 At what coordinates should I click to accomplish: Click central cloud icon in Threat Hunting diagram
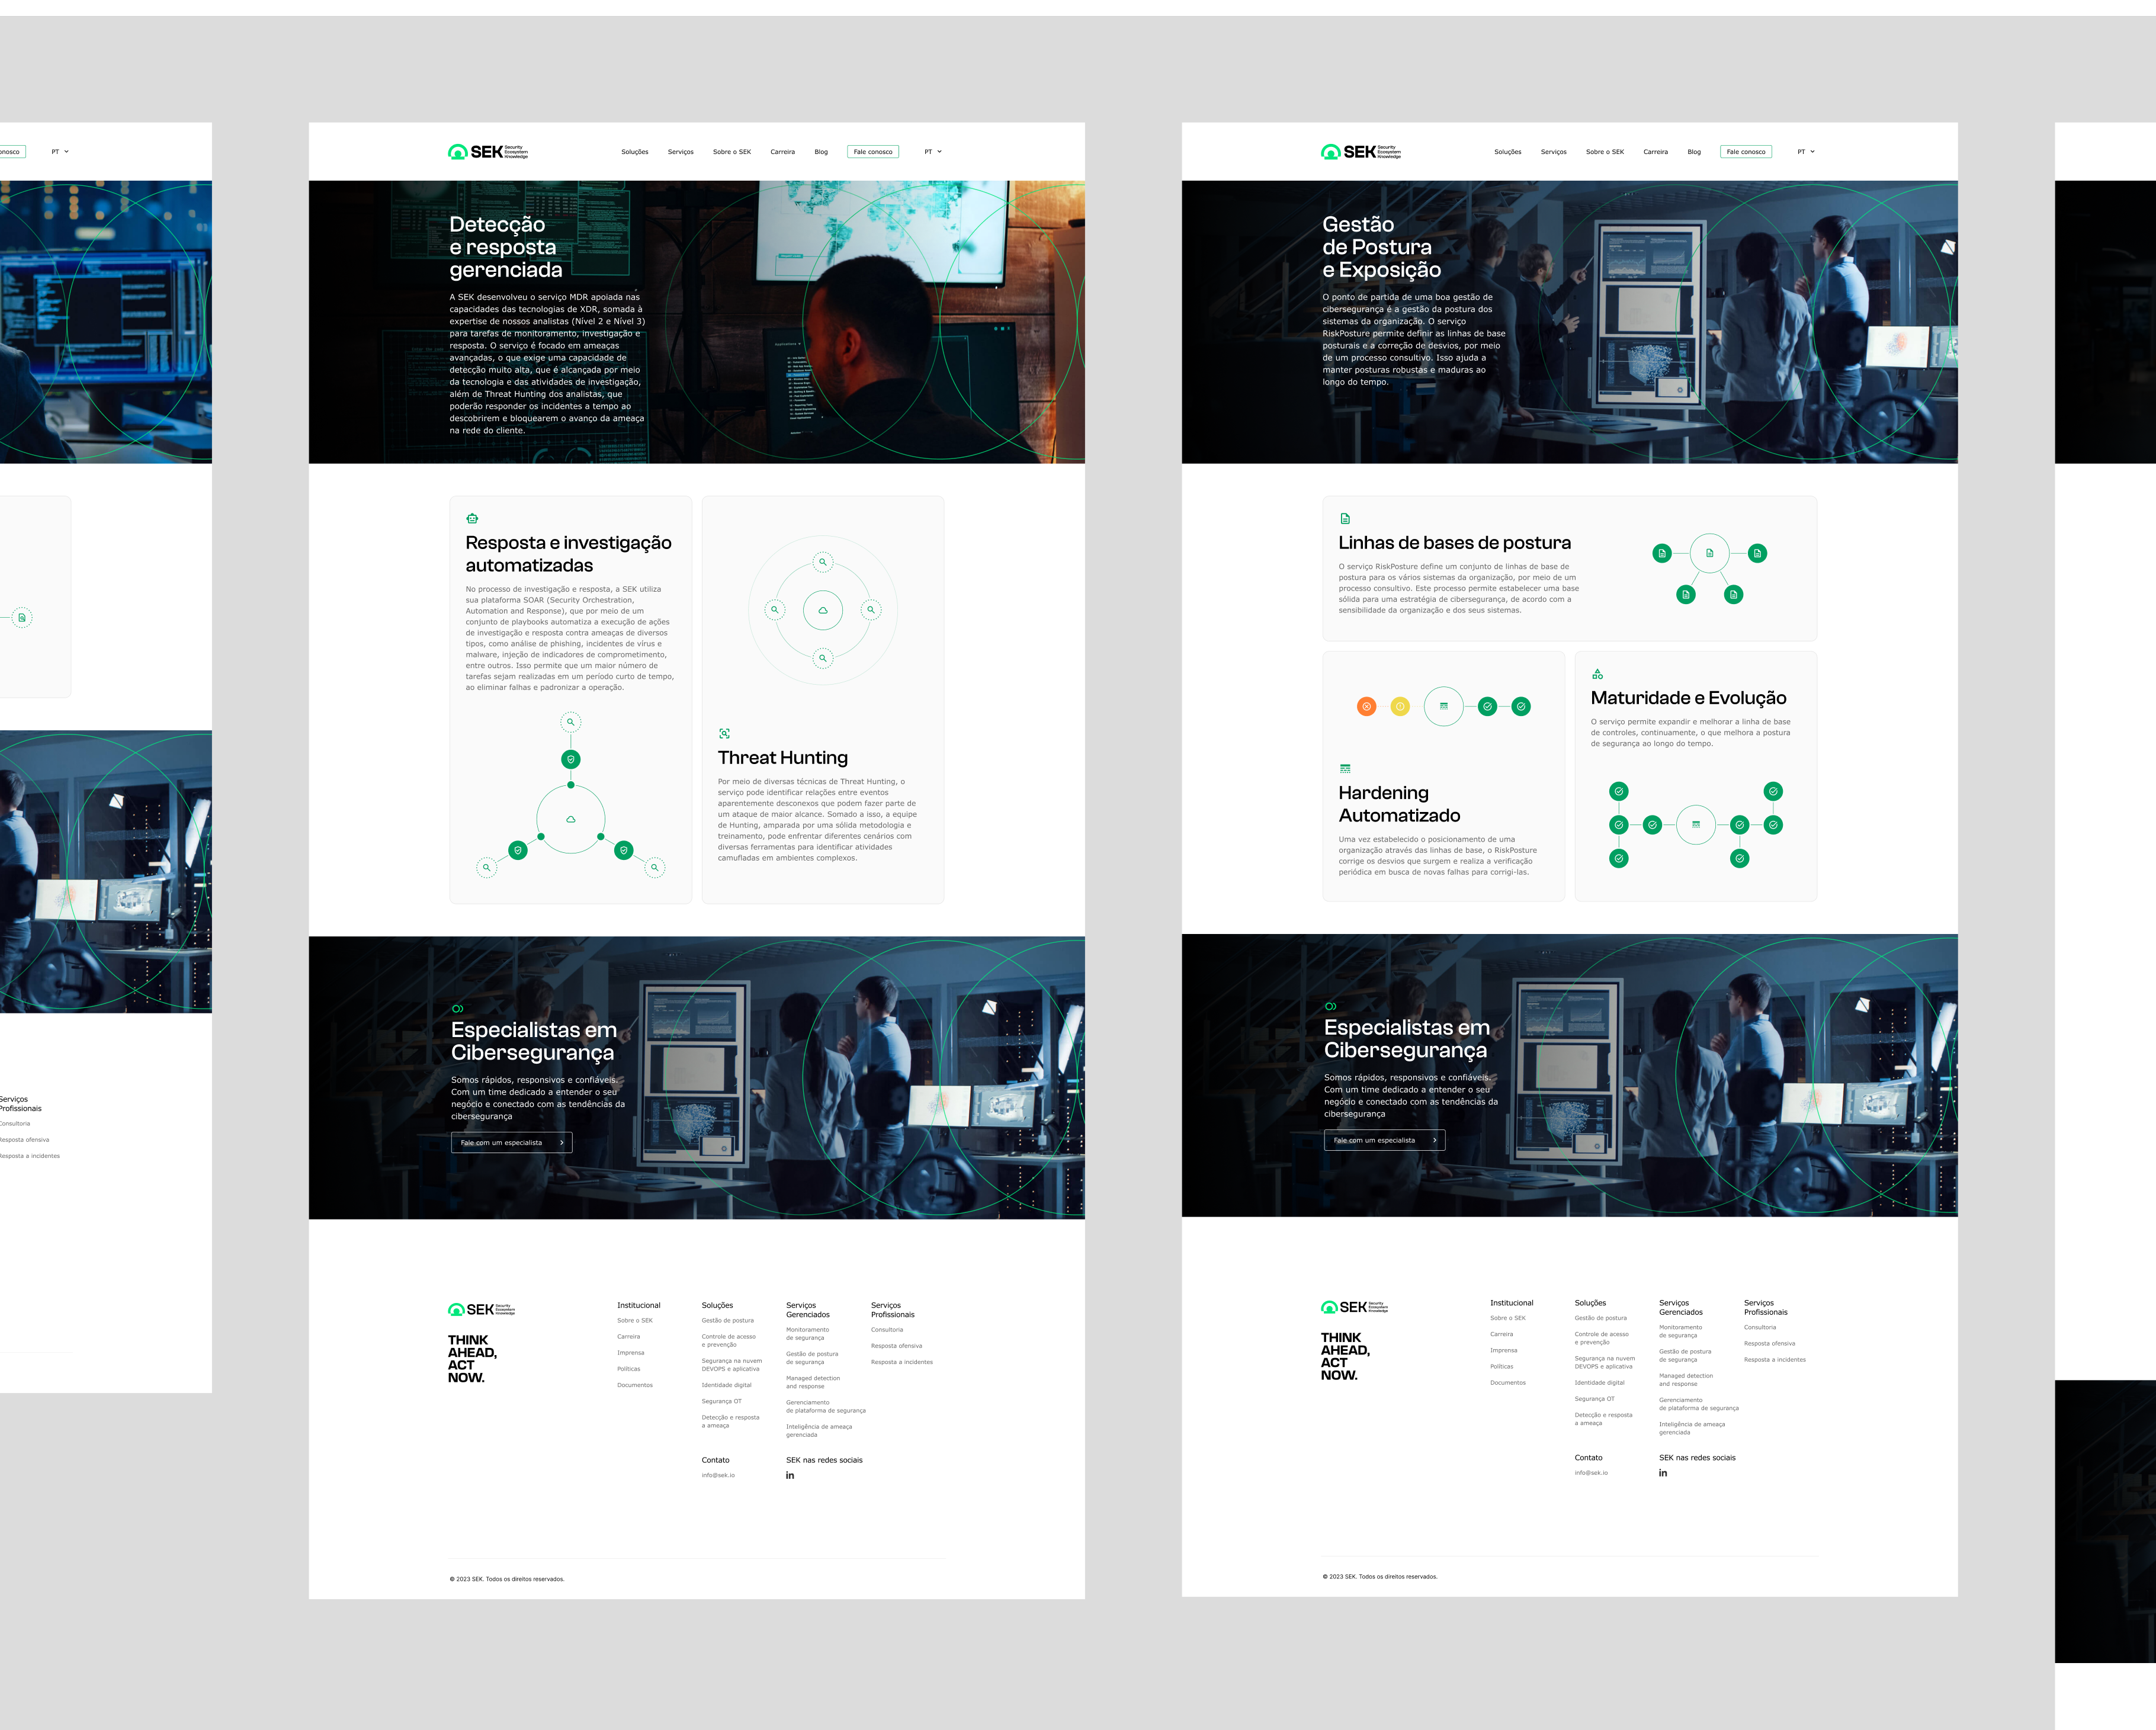(x=823, y=610)
